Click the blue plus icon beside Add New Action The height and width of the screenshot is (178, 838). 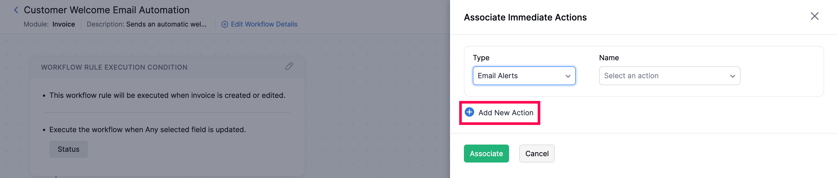[469, 112]
